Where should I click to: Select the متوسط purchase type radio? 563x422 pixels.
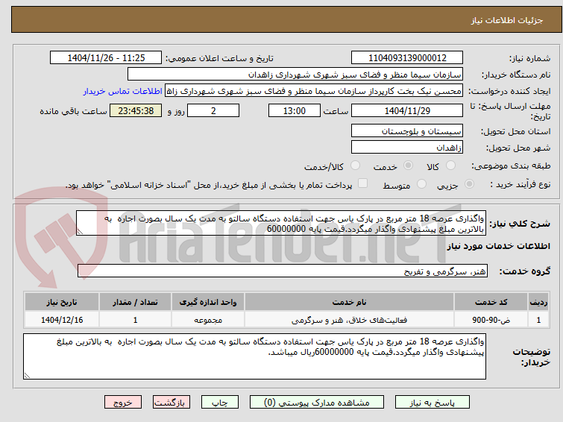point(421,184)
